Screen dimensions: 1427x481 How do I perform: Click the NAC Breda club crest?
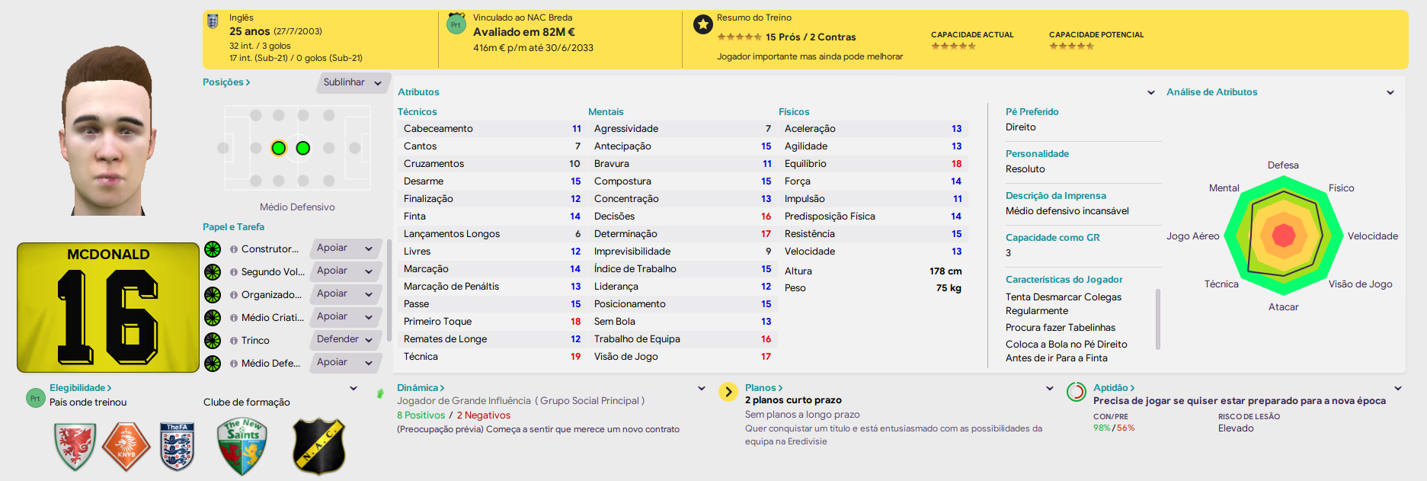(x=319, y=446)
